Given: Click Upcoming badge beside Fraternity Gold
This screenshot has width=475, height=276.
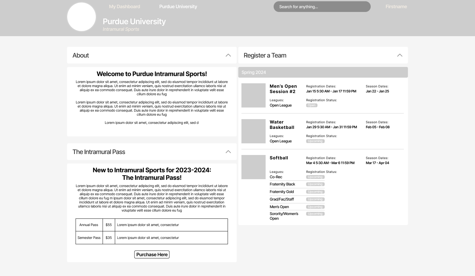Looking at the screenshot, I should [x=315, y=192].
